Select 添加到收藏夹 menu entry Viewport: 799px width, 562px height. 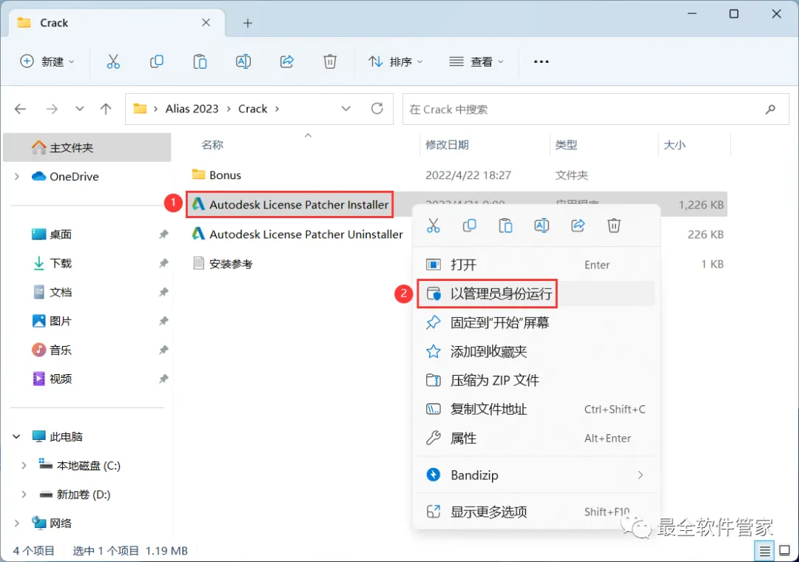pos(536,351)
